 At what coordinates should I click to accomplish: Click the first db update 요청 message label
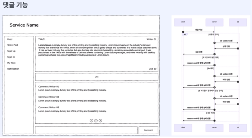coord(226,41)
